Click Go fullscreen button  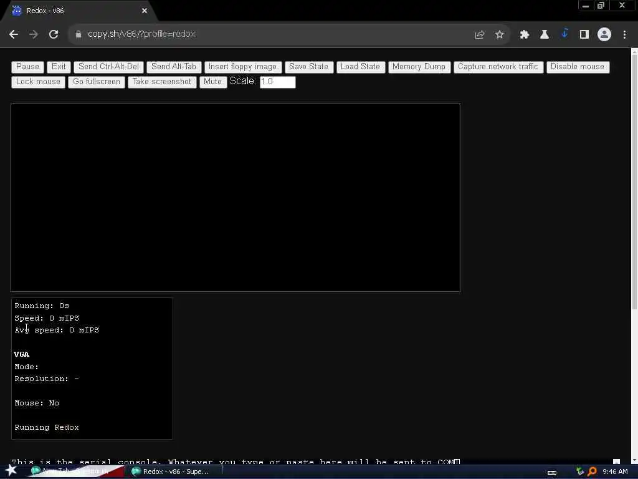(x=97, y=82)
